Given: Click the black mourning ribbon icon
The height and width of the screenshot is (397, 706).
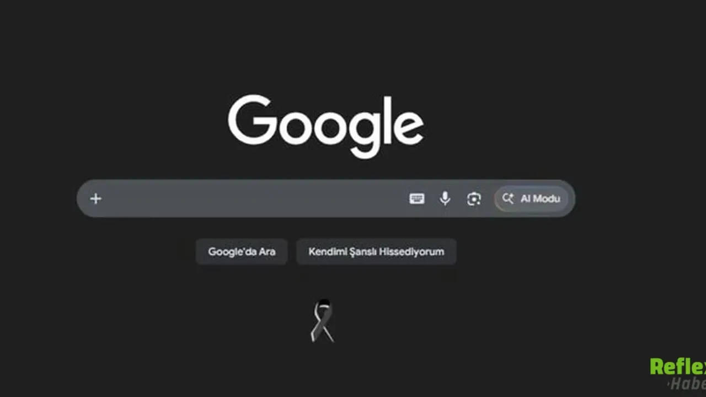Looking at the screenshot, I should point(322,321).
